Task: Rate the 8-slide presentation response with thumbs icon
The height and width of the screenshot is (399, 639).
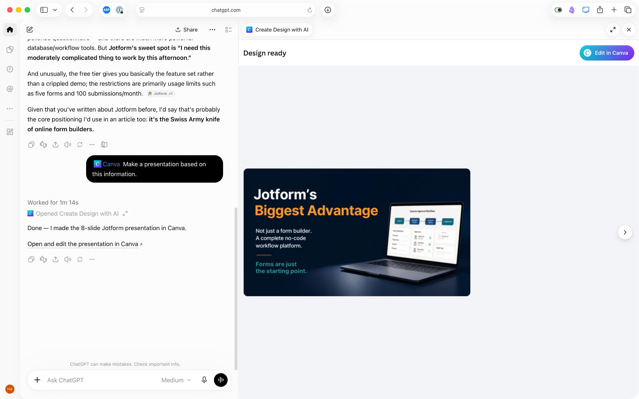Action: (x=43, y=259)
